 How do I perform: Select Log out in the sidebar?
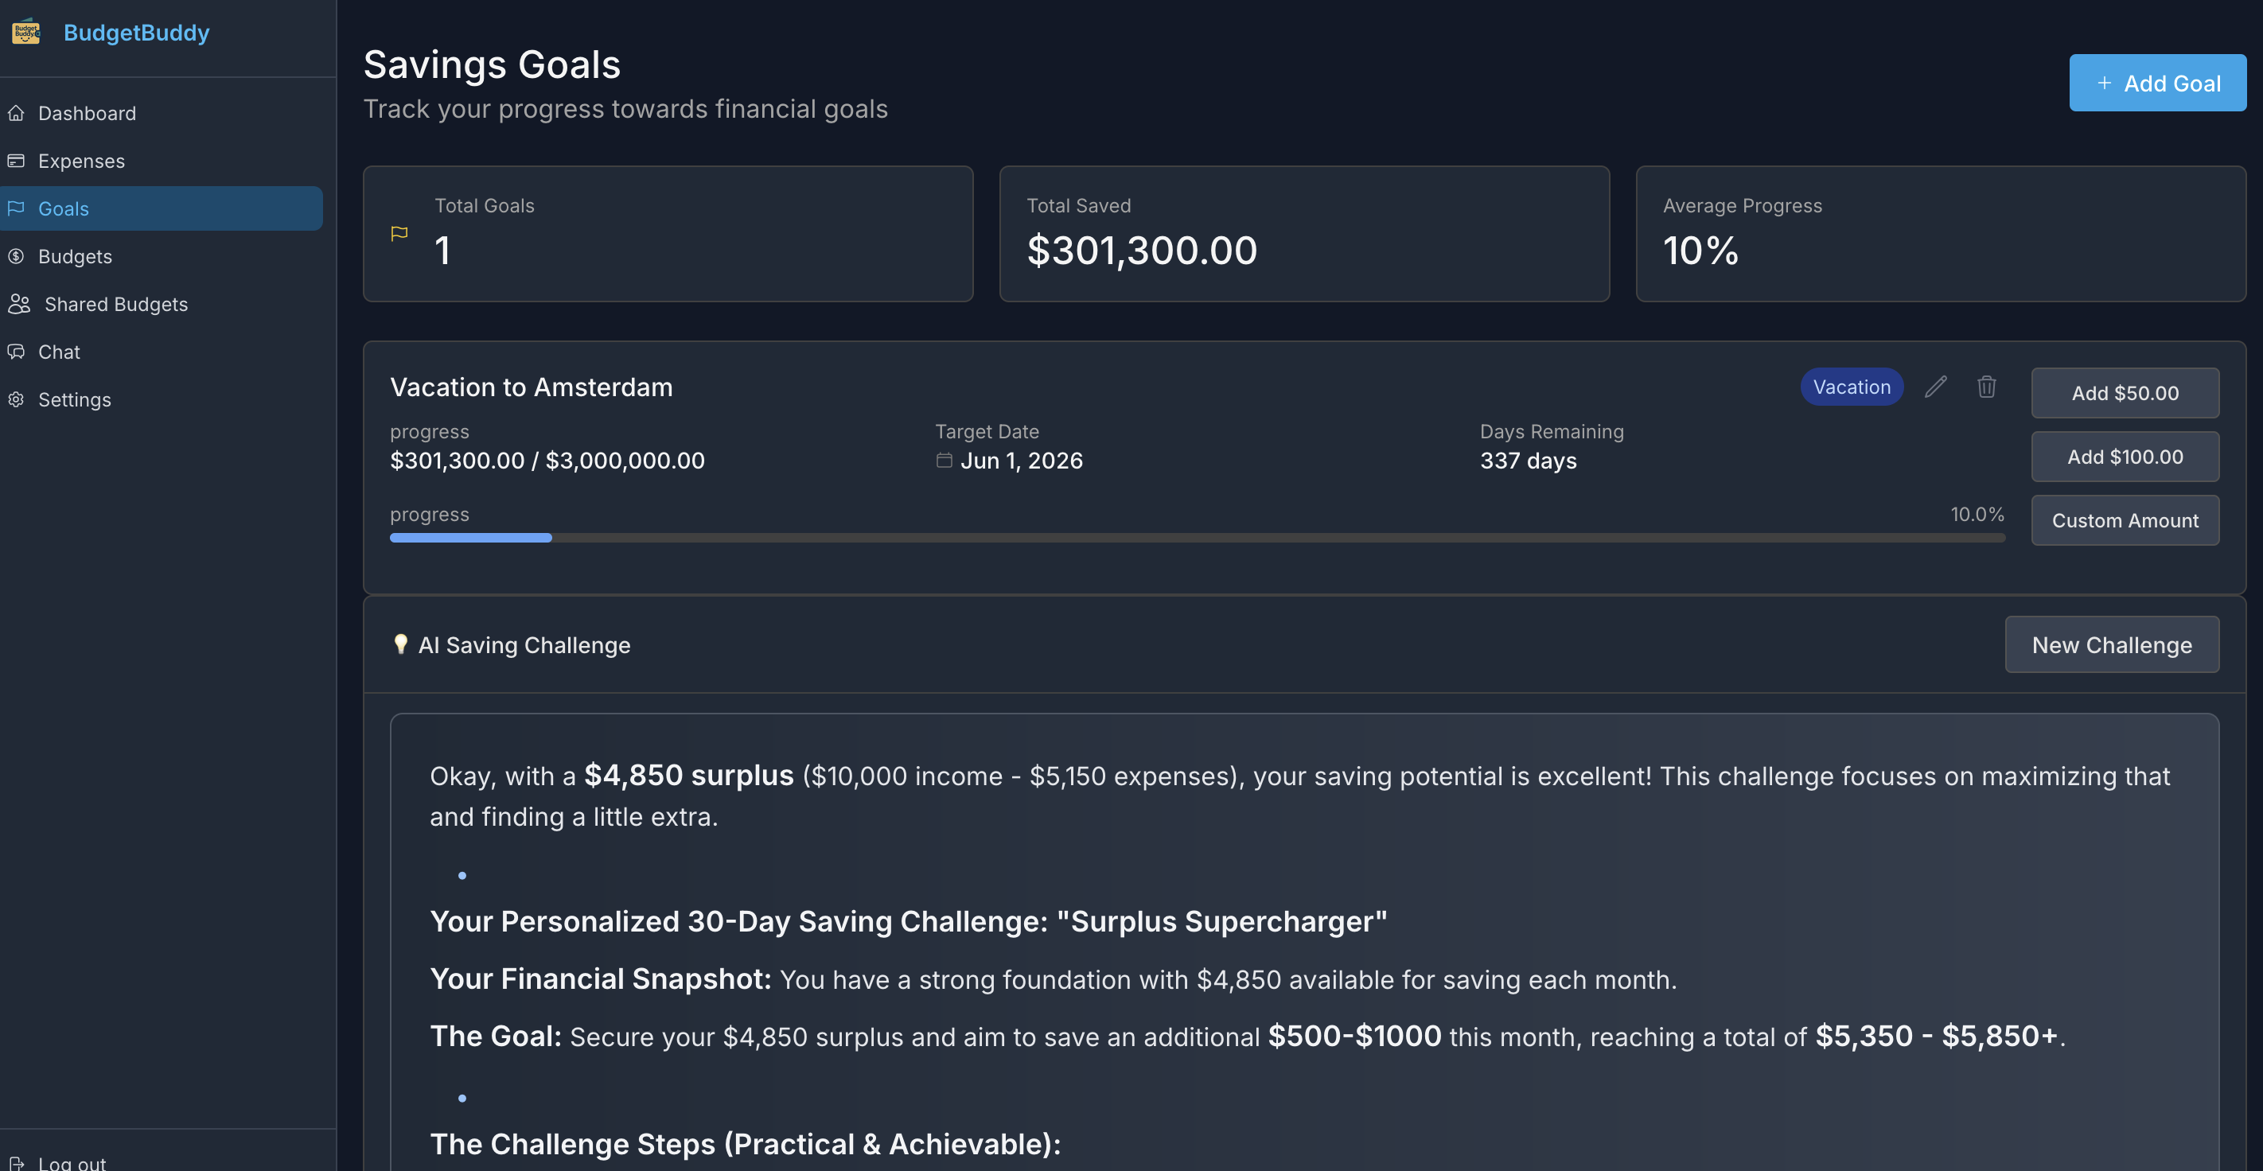70,1161
